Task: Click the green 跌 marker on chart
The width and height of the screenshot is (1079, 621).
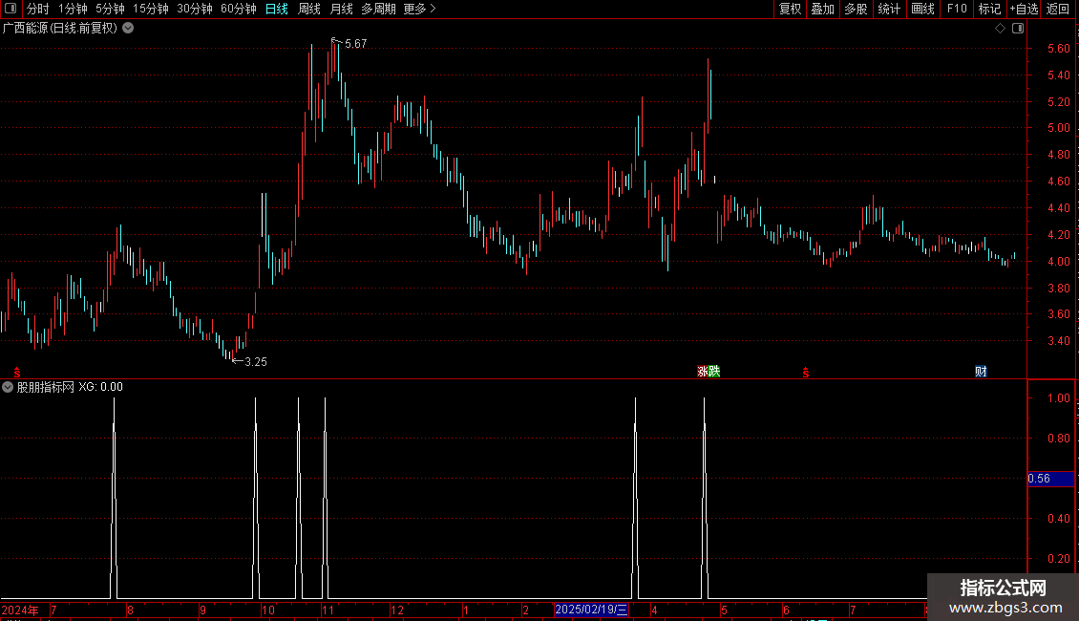Action: [713, 371]
